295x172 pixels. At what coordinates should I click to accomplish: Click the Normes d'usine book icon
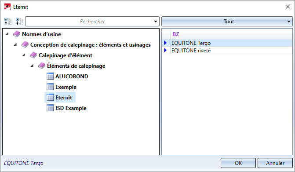tap(17, 34)
